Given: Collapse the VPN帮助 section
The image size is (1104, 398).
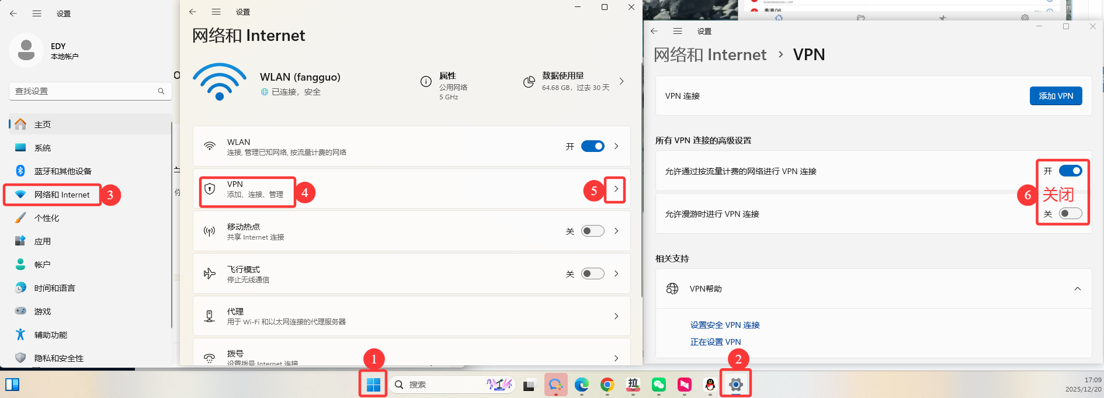Looking at the screenshot, I should click(1077, 289).
